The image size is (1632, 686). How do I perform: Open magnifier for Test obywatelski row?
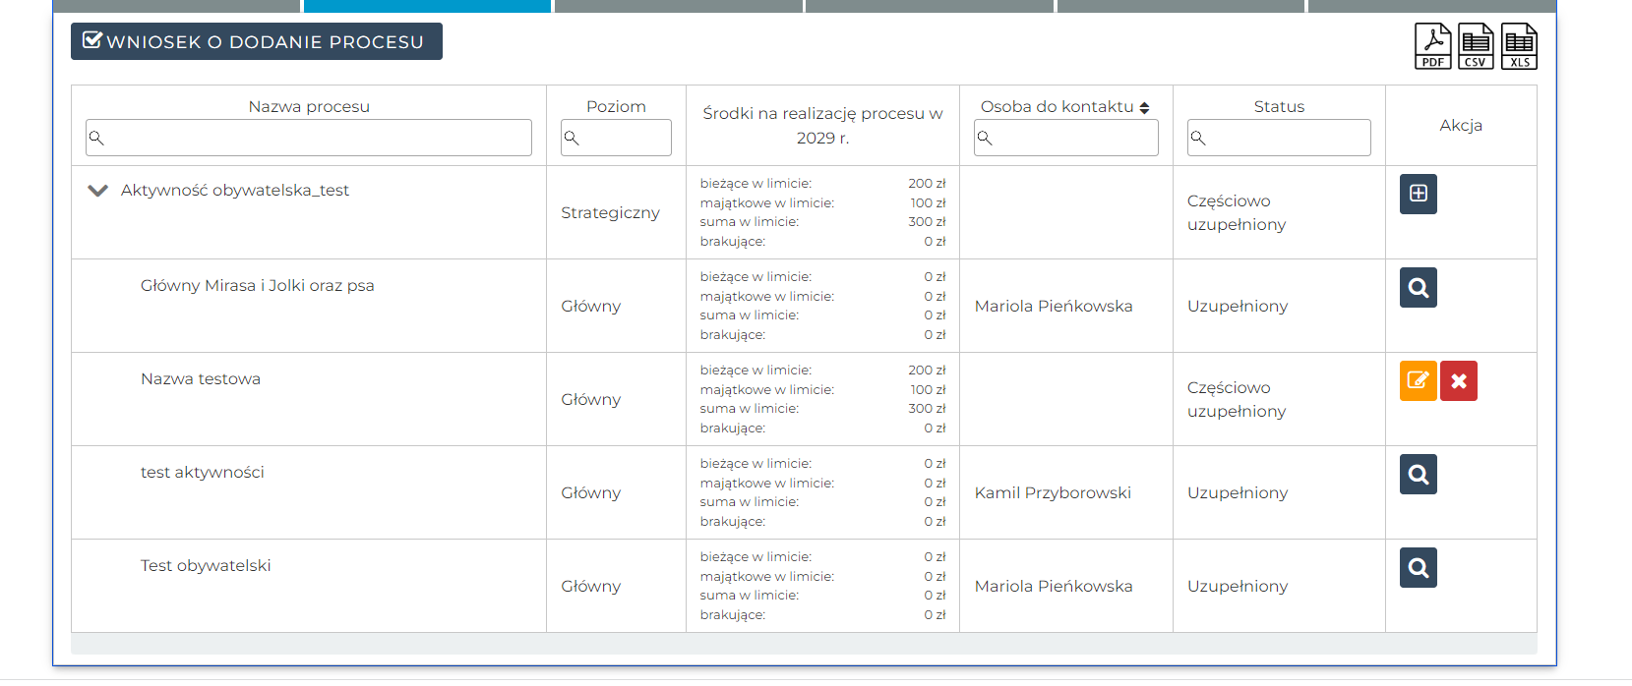[x=1418, y=568]
